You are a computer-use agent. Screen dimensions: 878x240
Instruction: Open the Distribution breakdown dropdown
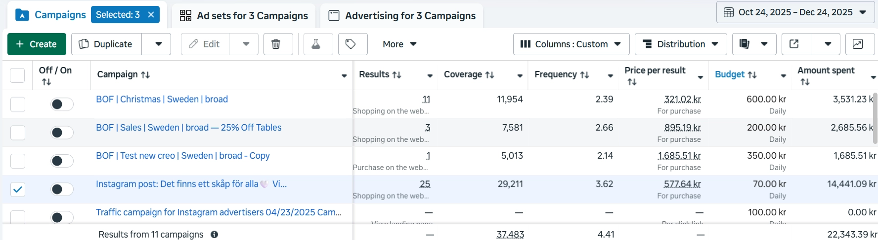coord(680,44)
